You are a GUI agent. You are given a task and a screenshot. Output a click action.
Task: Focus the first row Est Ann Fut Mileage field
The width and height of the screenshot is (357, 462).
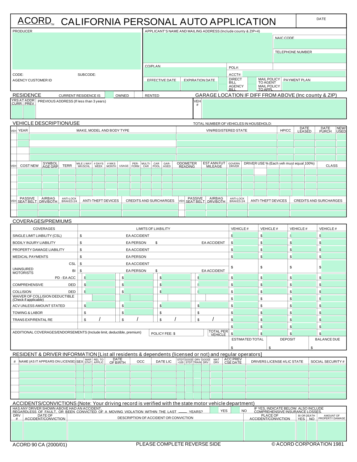[214, 172]
